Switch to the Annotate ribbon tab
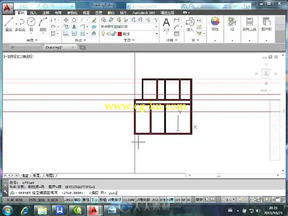The width and height of the screenshot is (288, 216). 46,13
